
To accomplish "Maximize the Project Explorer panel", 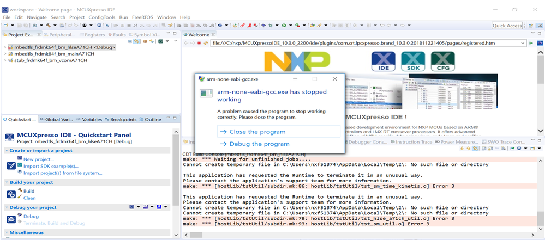I will [x=175, y=33].
